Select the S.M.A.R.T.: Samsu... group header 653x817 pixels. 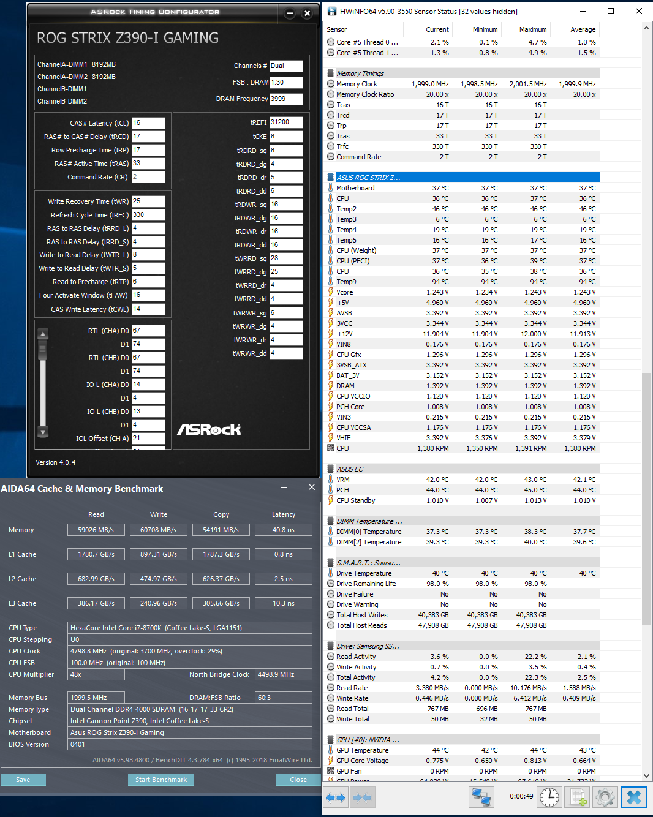point(462,563)
